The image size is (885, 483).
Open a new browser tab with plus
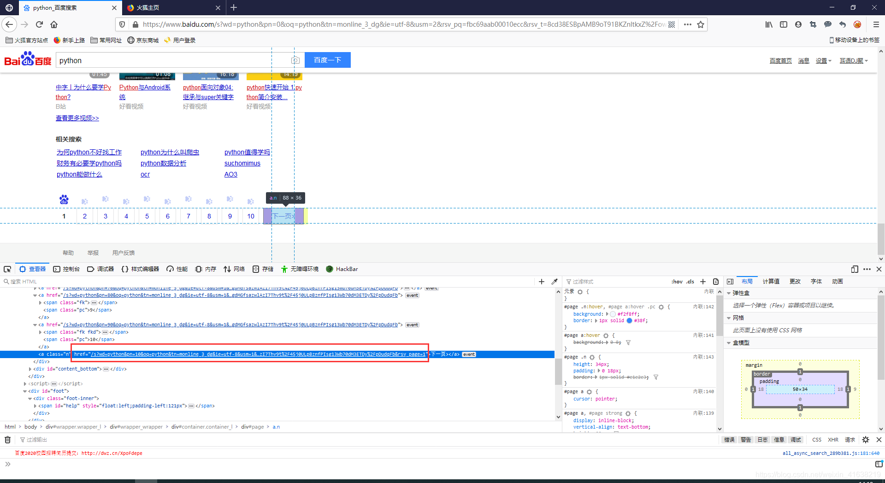click(234, 7)
